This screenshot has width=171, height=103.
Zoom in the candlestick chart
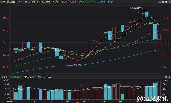click(163, 2)
